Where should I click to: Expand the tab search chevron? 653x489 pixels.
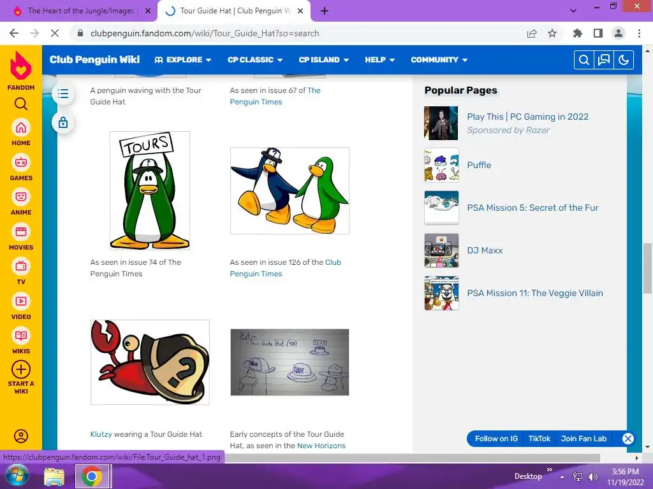pyautogui.click(x=573, y=11)
